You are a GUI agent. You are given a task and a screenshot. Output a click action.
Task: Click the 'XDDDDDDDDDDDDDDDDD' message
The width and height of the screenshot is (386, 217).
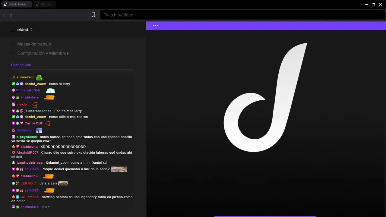click(x=63, y=147)
